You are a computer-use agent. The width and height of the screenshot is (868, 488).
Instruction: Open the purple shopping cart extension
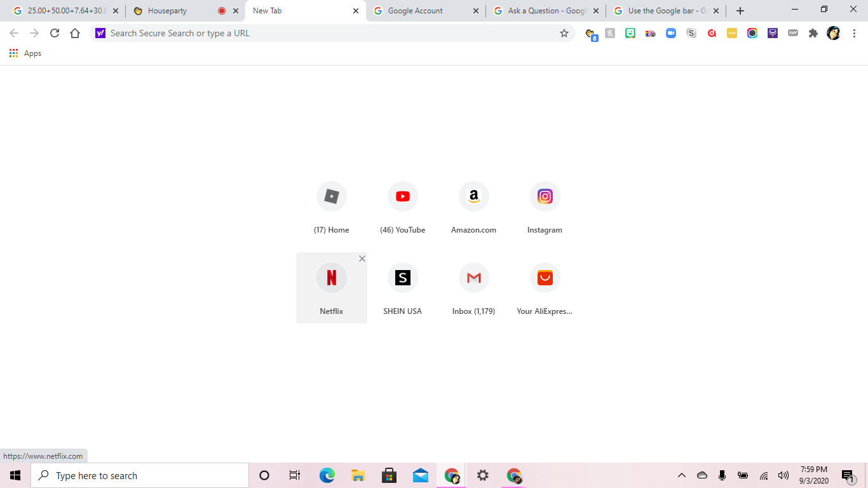coord(773,33)
